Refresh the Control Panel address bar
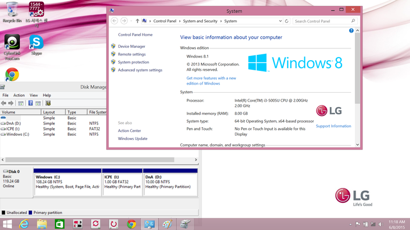The width and height of the screenshot is (410, 230). (x=287, y=21)
